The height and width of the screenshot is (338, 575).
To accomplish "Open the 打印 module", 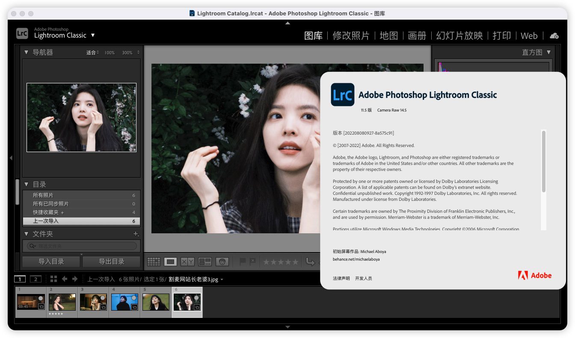I will [x=502, y=35].
